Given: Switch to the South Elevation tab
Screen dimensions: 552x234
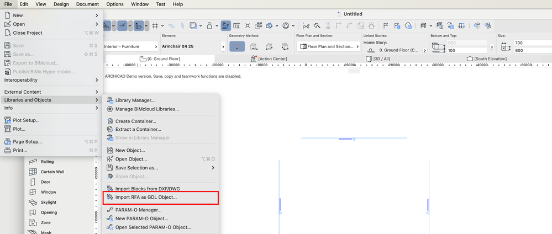Looking at the screenshot, I should [486, 59].
